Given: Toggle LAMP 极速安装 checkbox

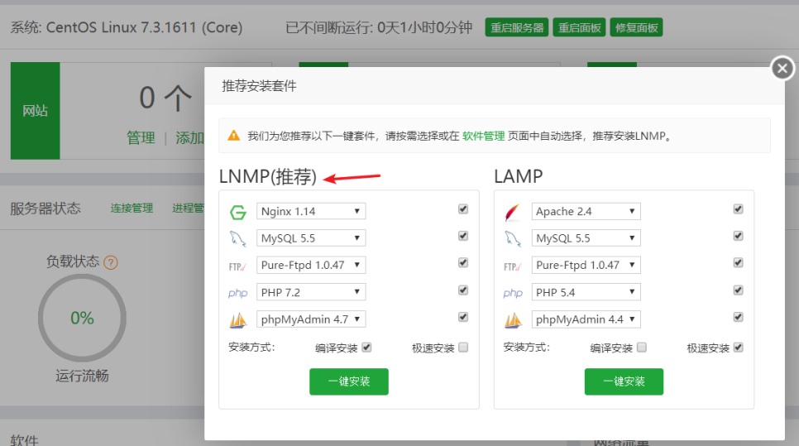Looking at the screenshot, I should coord(739,348).
